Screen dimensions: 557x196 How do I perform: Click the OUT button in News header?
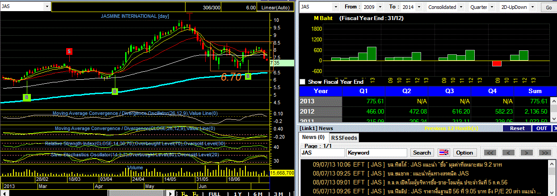[542, 128]
